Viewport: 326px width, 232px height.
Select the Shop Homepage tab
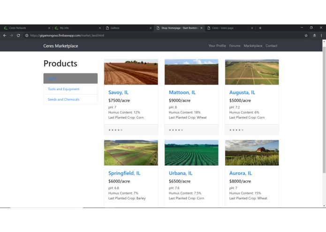tap(179, 28)
